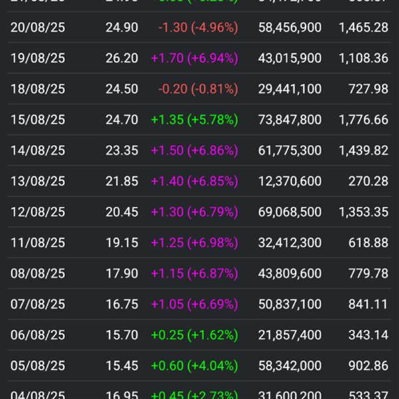399x399 pixels.
Task: Click the 07/08/25 date cell
Action: [x=38, y=304]
